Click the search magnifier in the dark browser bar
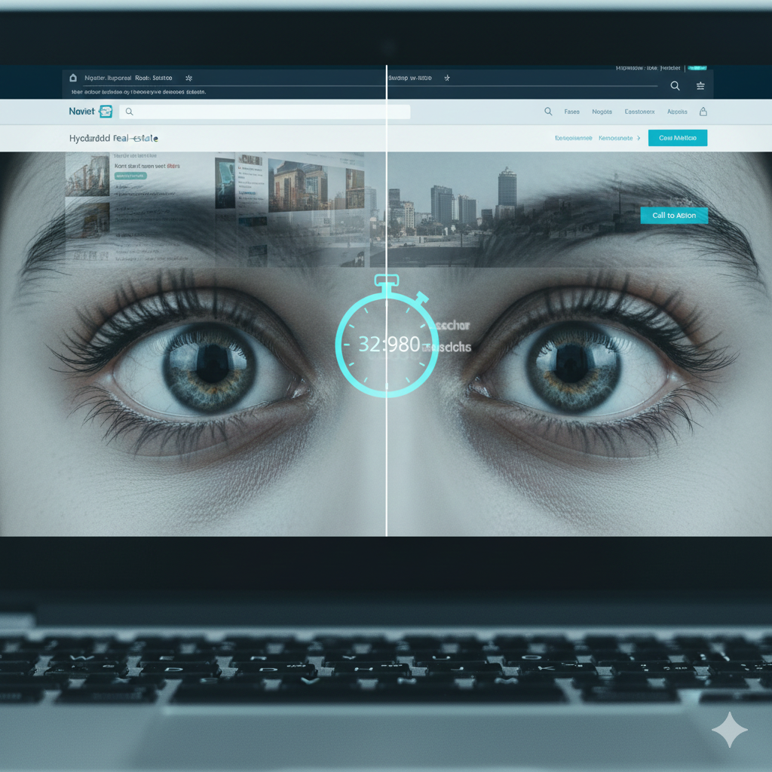The image size is (772, 772). pyautogui.click(x=675, y=86)
